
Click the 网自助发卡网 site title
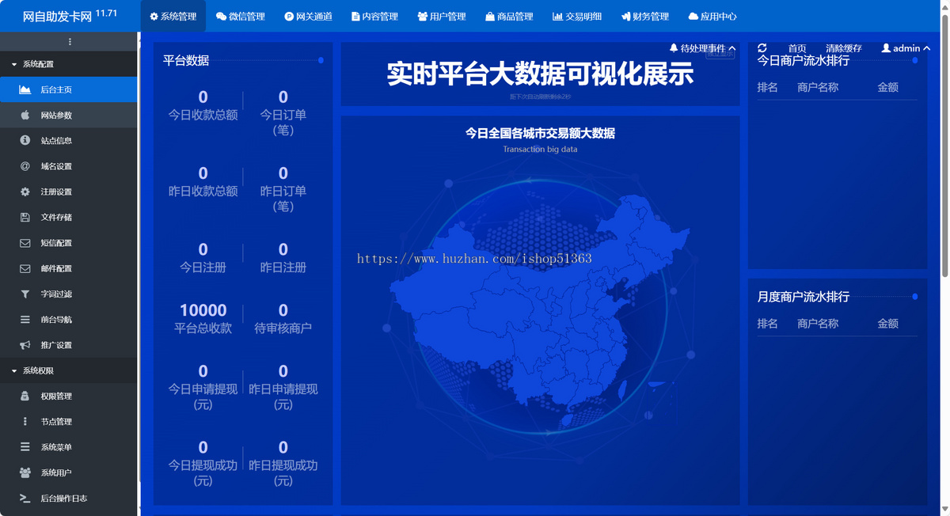point(70,16)
